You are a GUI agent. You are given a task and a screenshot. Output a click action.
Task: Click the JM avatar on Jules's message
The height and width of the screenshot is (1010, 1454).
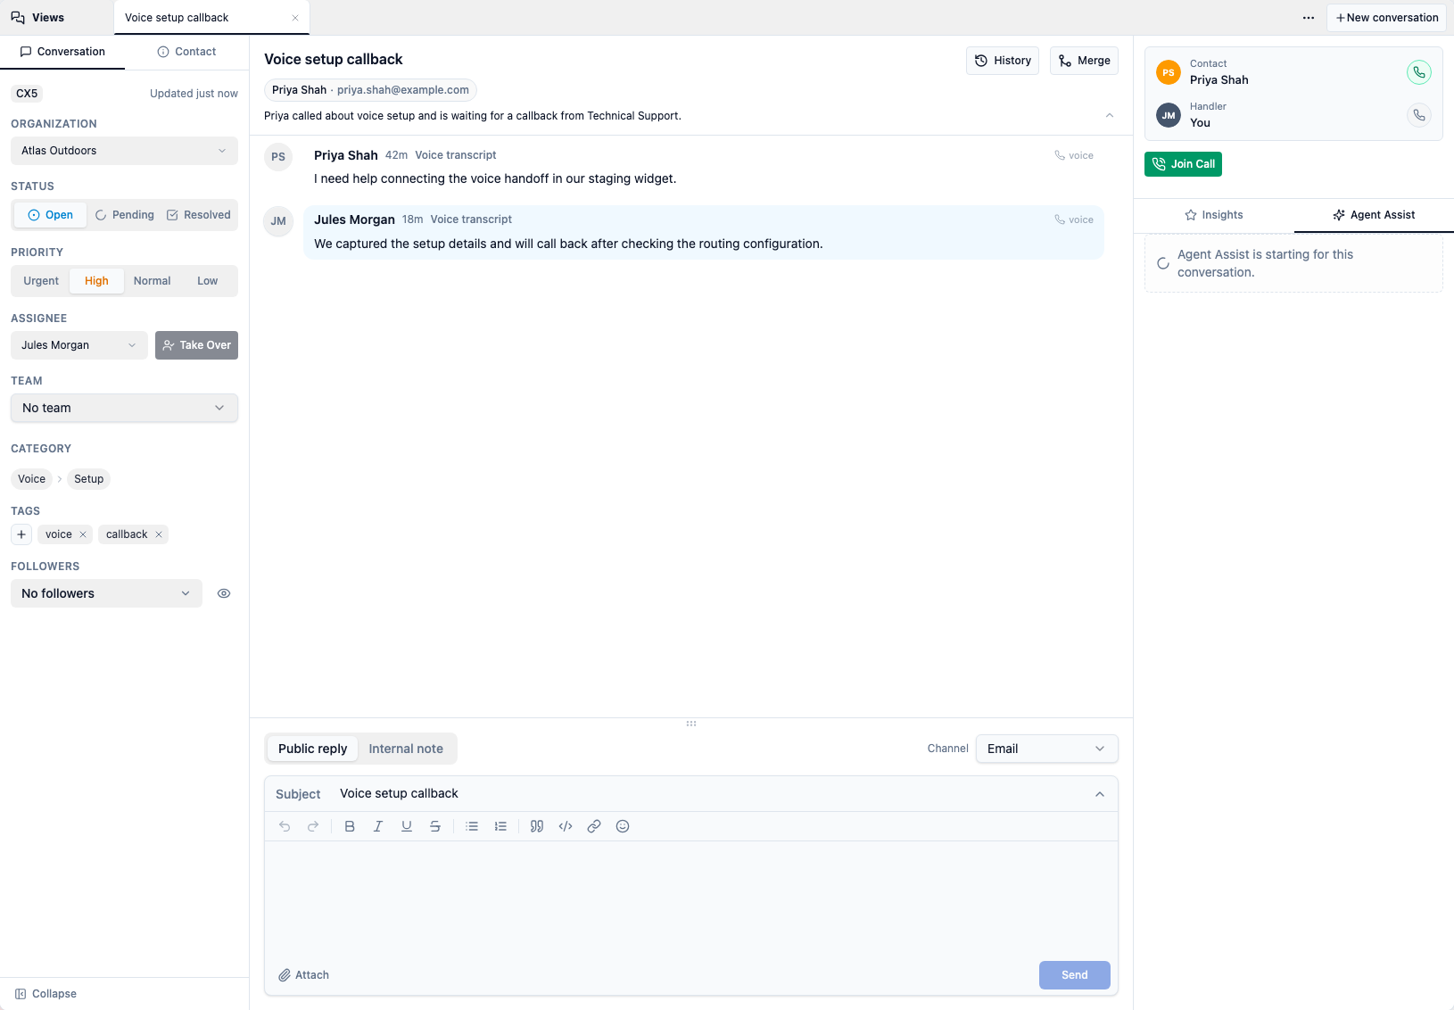pyautogui.click(x=278, y=221)
